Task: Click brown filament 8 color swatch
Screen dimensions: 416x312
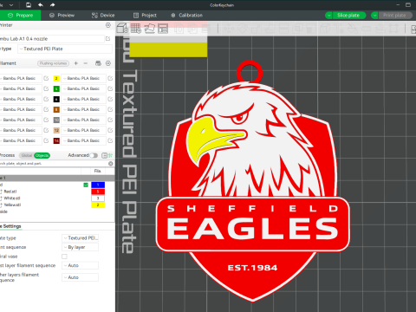Action: [x=56, y=109]
